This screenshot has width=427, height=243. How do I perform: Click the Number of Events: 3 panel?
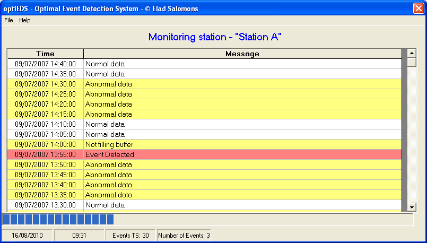click(184, 236)
